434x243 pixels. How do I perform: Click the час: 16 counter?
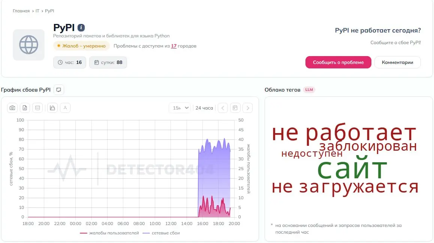tap(70, 62)
